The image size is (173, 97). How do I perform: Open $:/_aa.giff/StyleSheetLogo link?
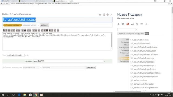(142, 58)
